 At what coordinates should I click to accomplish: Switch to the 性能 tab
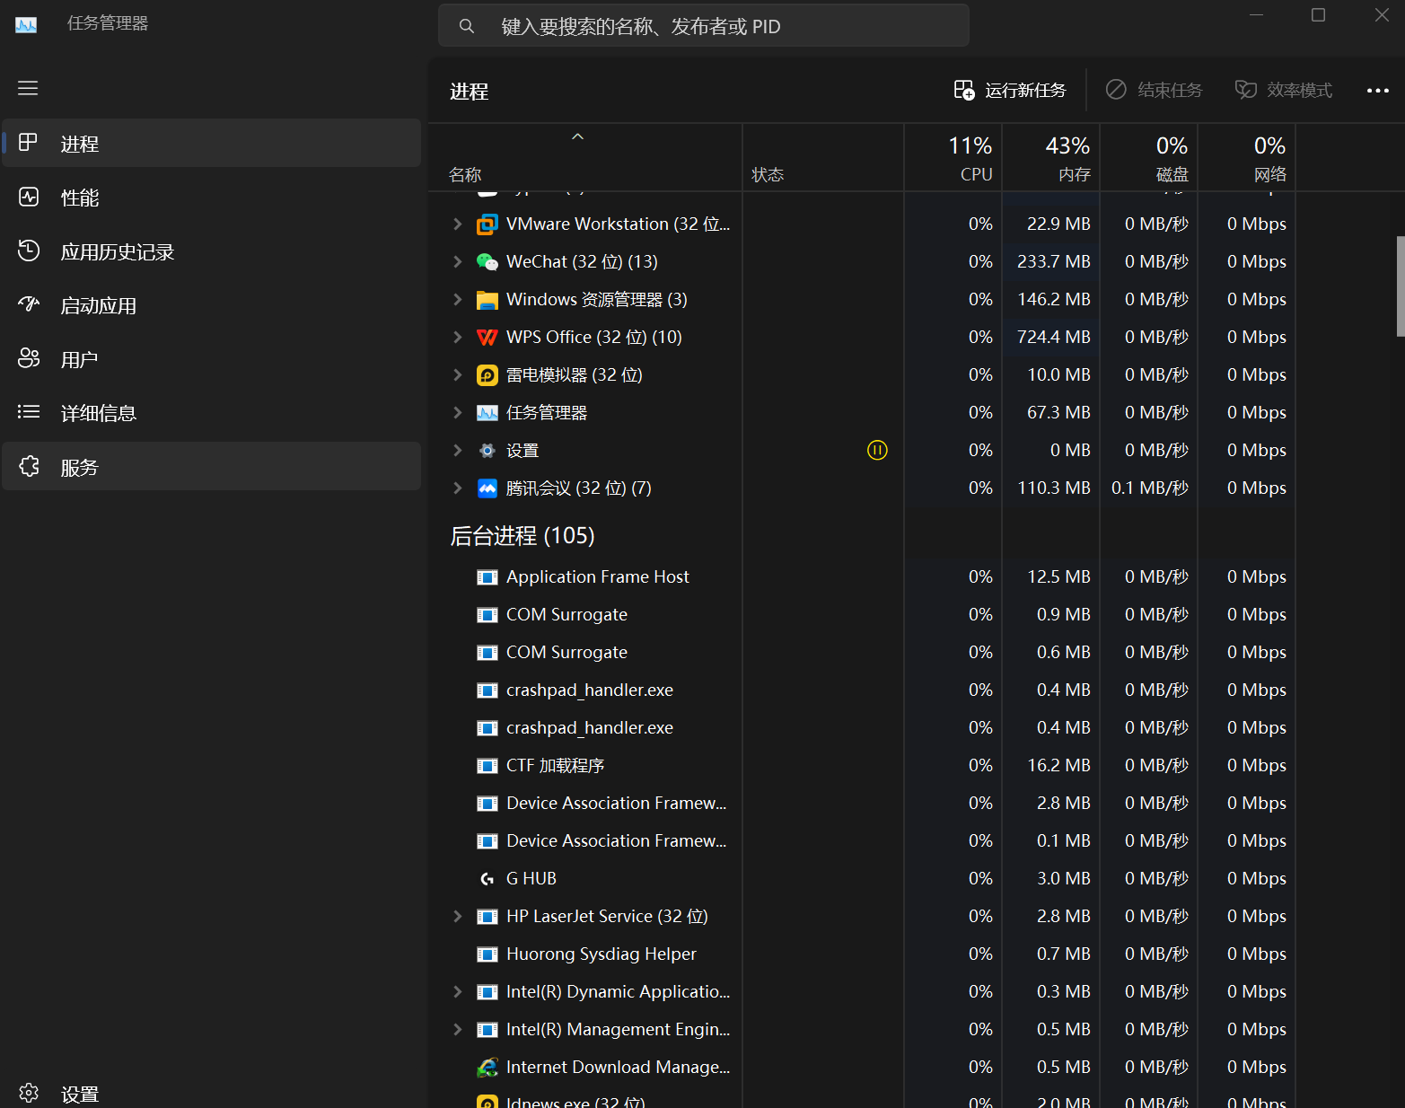click(79, 198)
